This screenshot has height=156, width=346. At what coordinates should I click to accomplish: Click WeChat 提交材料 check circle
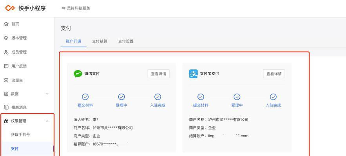[x=85, y=97]
